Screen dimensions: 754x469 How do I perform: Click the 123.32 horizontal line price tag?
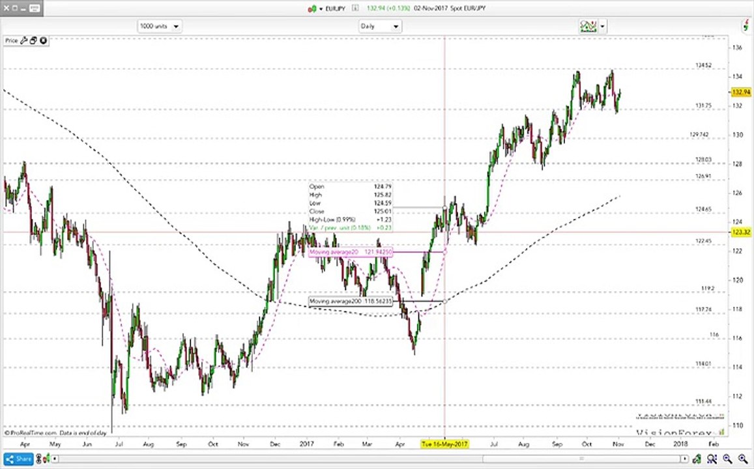741,233
